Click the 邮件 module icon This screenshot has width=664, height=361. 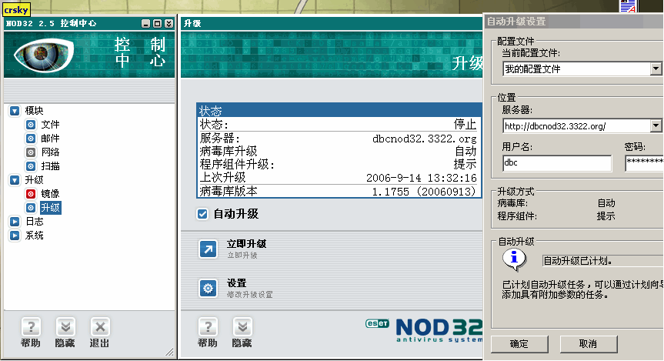pos(31,139)
